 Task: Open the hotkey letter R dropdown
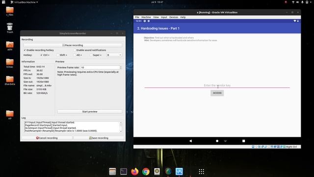114,55
